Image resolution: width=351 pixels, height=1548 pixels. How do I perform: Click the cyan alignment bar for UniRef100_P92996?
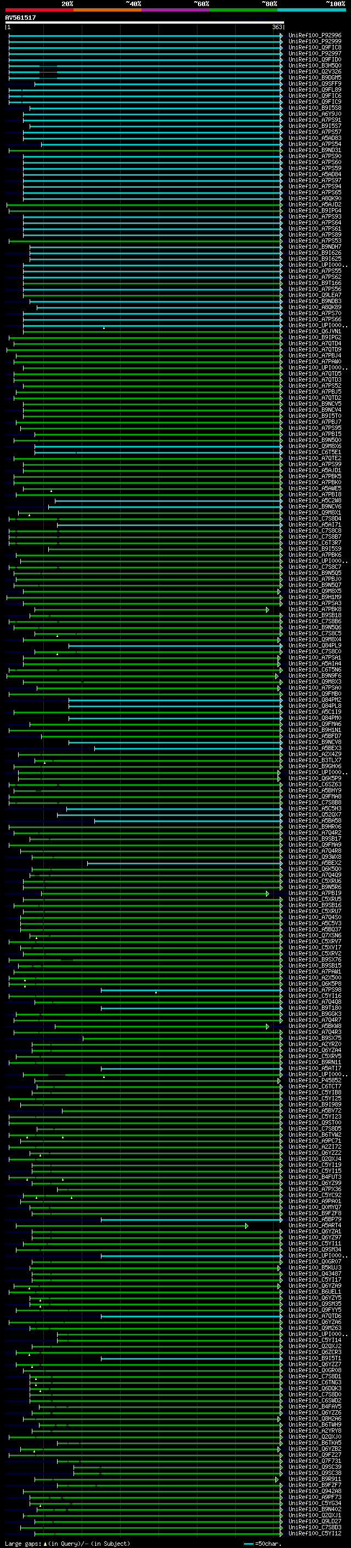[x=145, y=36]
